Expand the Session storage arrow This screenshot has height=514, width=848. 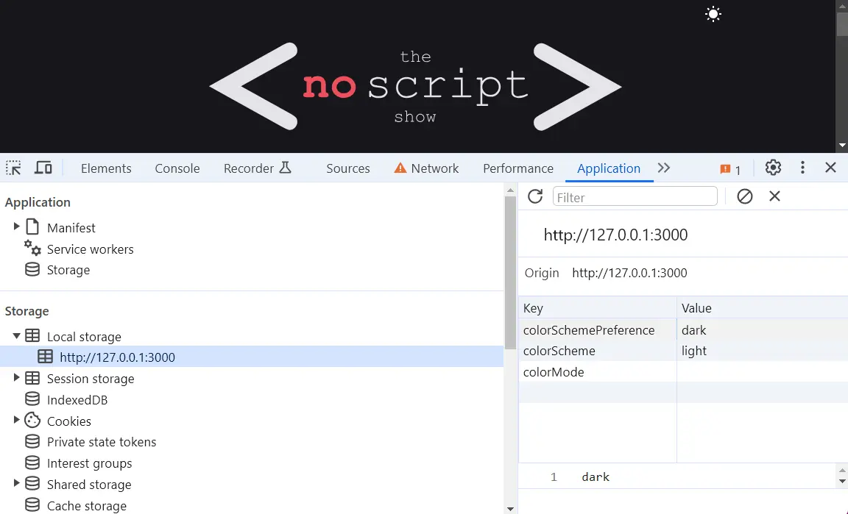click(16, 377)
